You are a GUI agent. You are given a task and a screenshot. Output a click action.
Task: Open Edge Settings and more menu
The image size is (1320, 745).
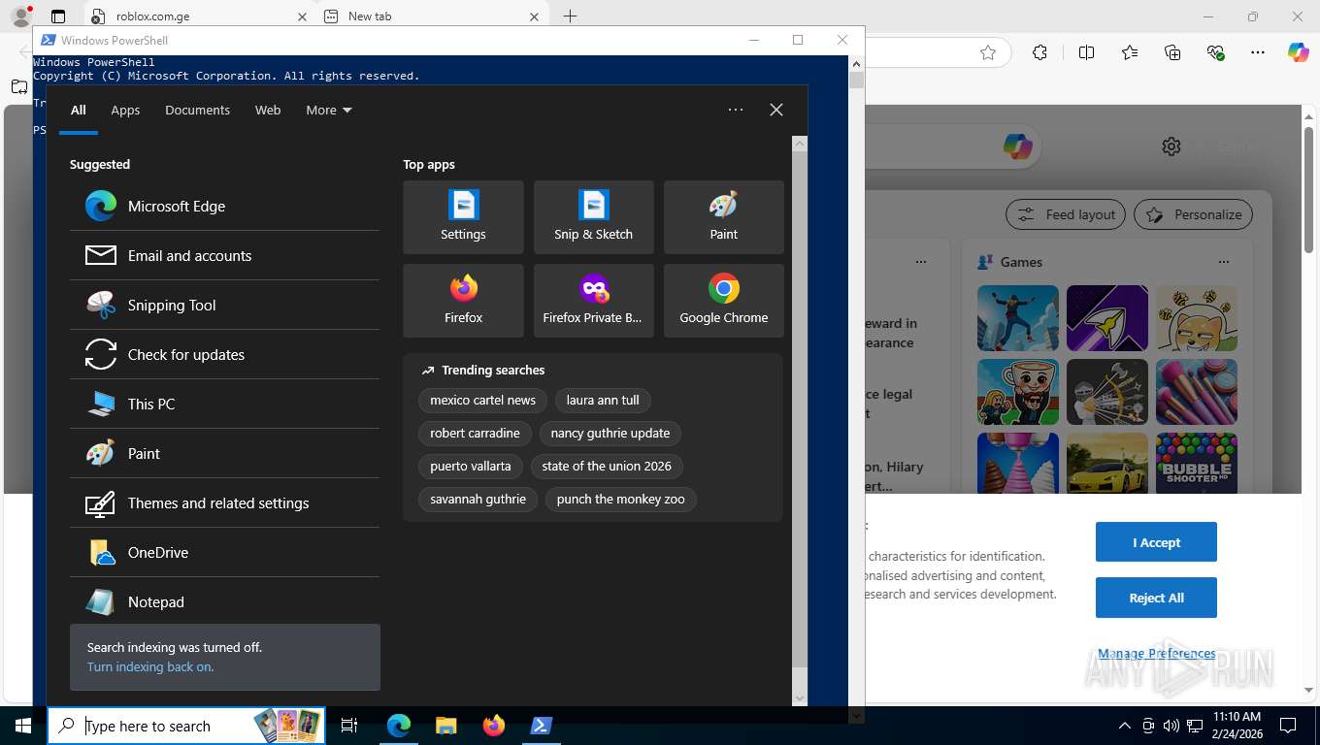(x=1258, y=52)
